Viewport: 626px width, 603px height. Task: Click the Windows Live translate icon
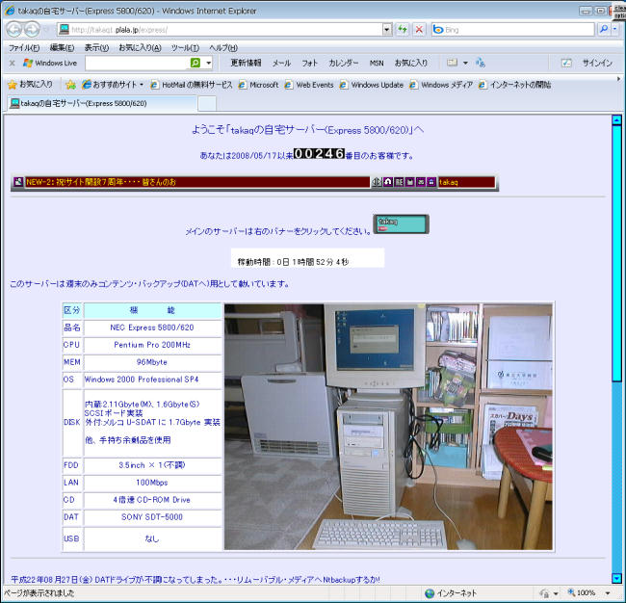click(x=481, y=63)
